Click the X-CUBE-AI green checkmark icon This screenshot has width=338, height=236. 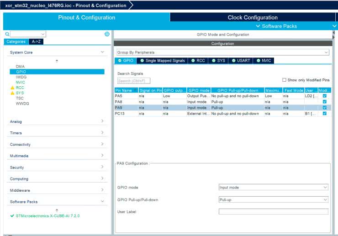tap(12, 216)
